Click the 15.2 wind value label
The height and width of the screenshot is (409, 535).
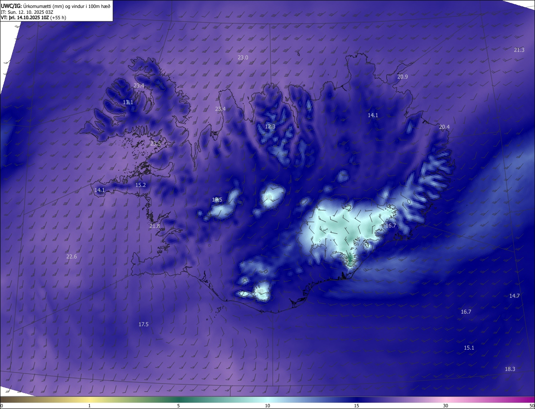coord(140,185)
